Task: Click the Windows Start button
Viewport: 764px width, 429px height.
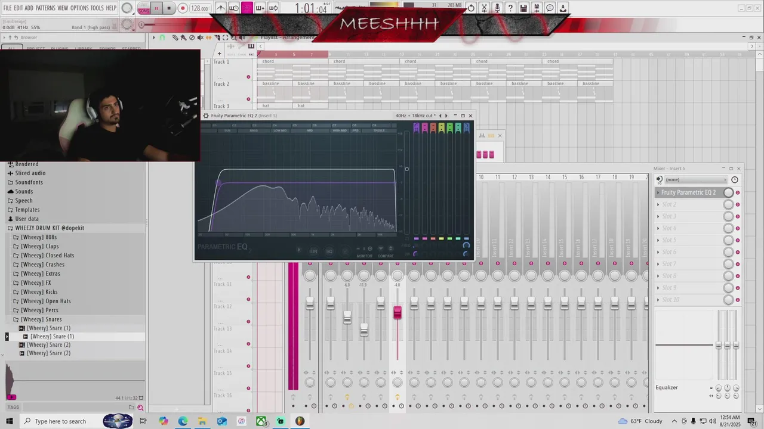Action: [x=10, y=421]
